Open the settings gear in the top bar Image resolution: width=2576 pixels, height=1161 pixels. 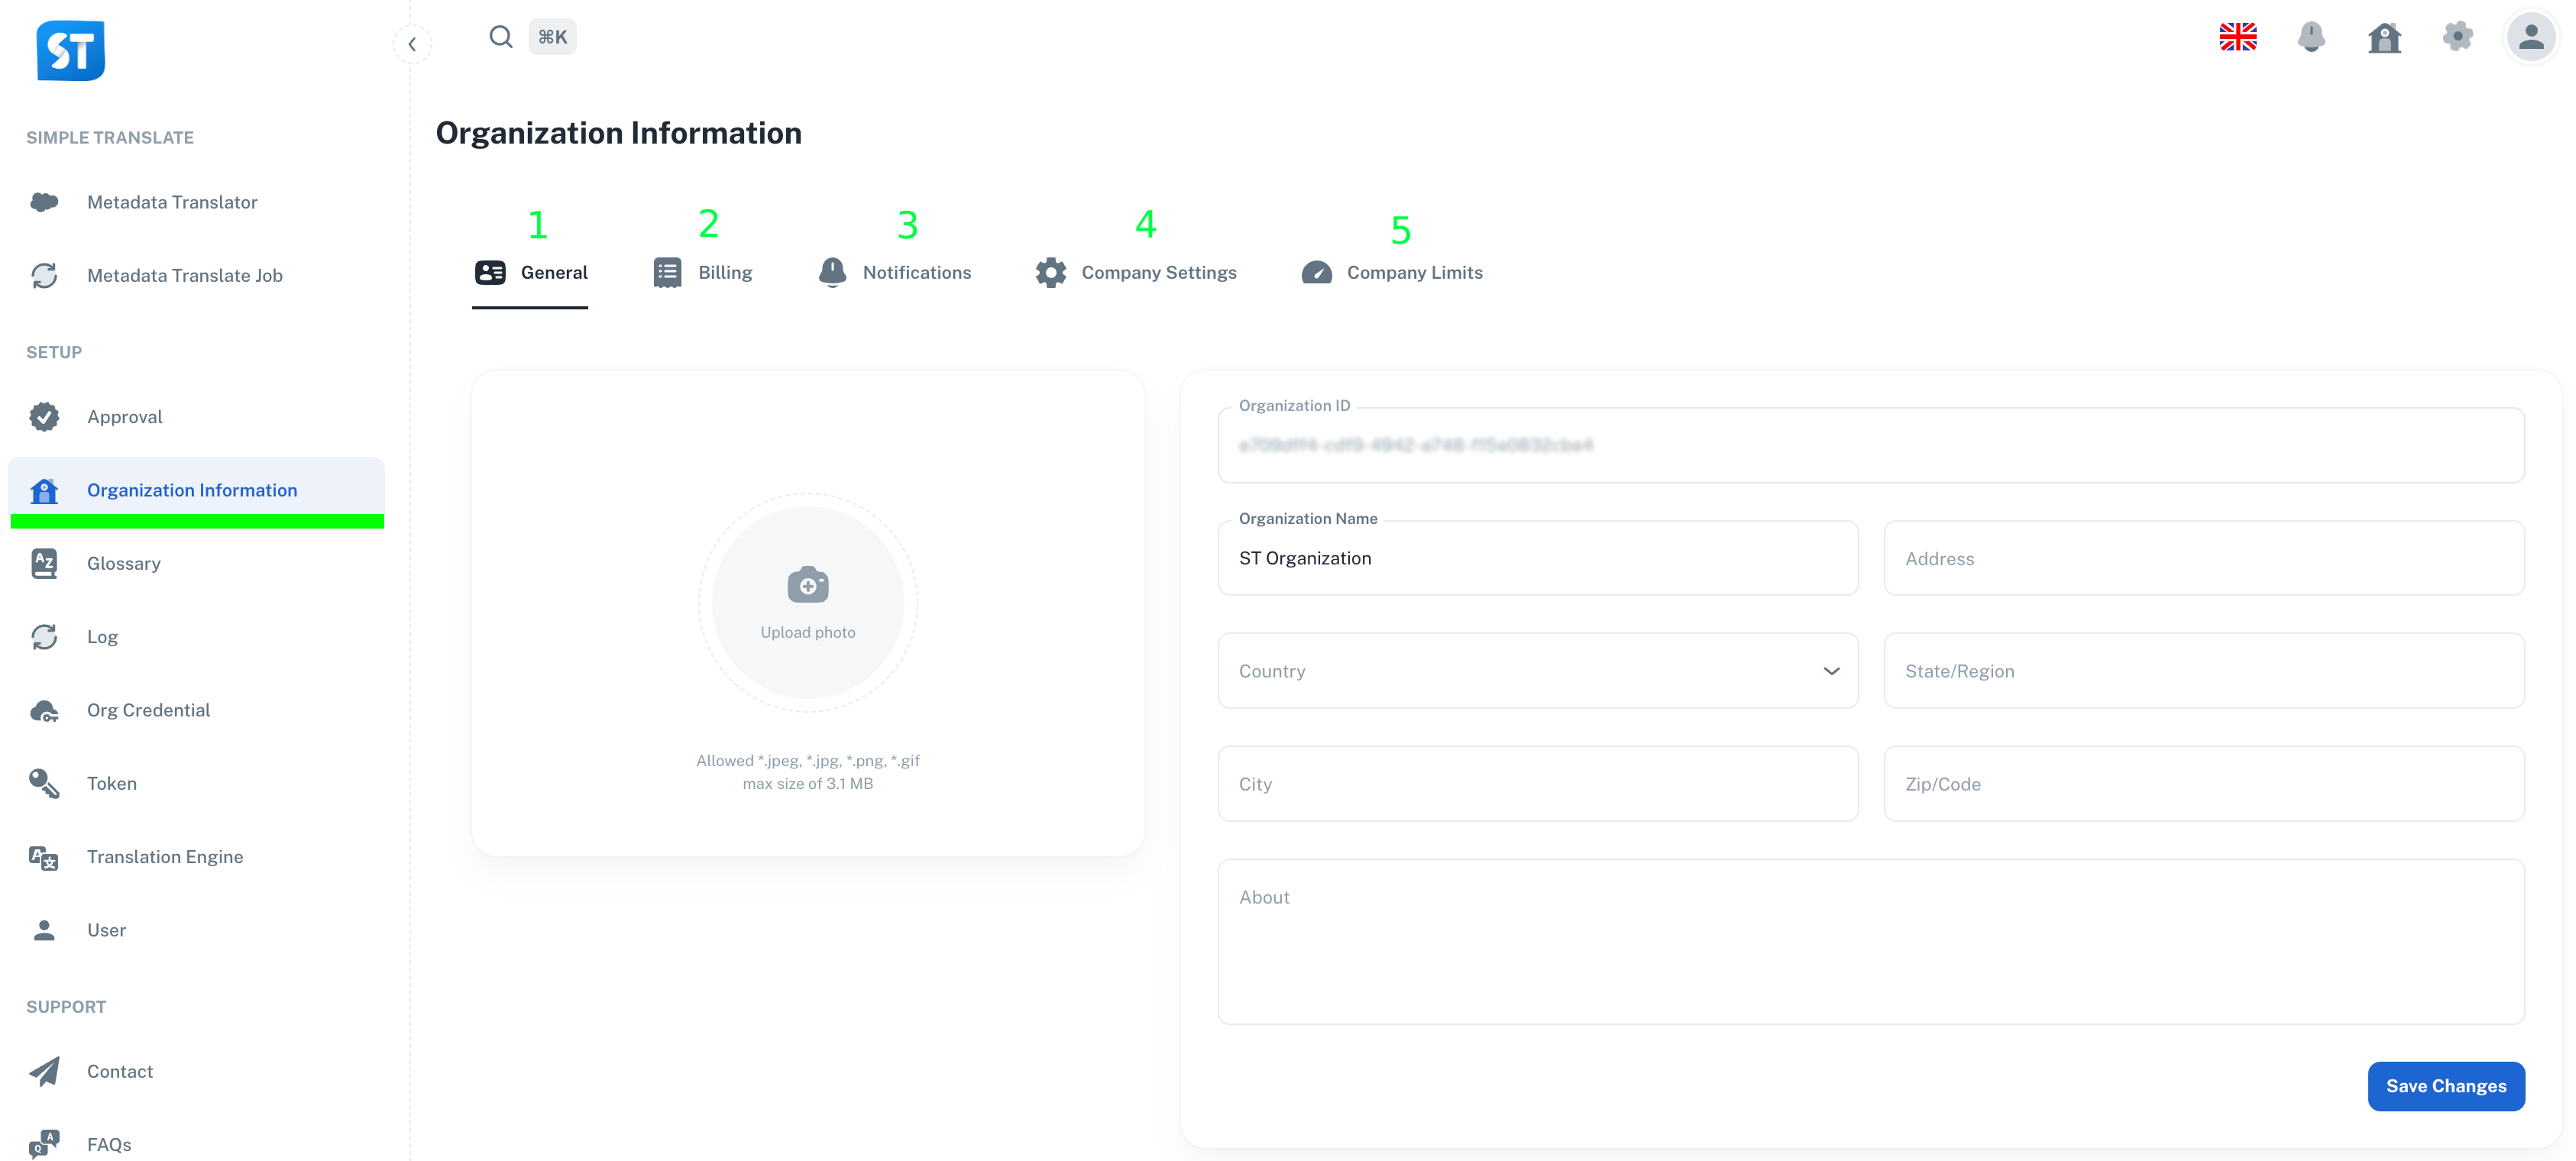point(2458,37)
